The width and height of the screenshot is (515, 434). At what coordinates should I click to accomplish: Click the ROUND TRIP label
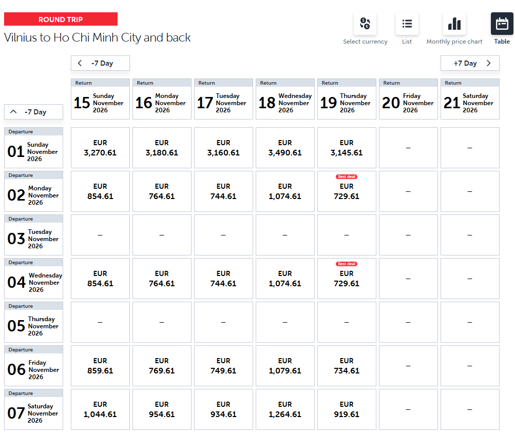pos(61,19)
